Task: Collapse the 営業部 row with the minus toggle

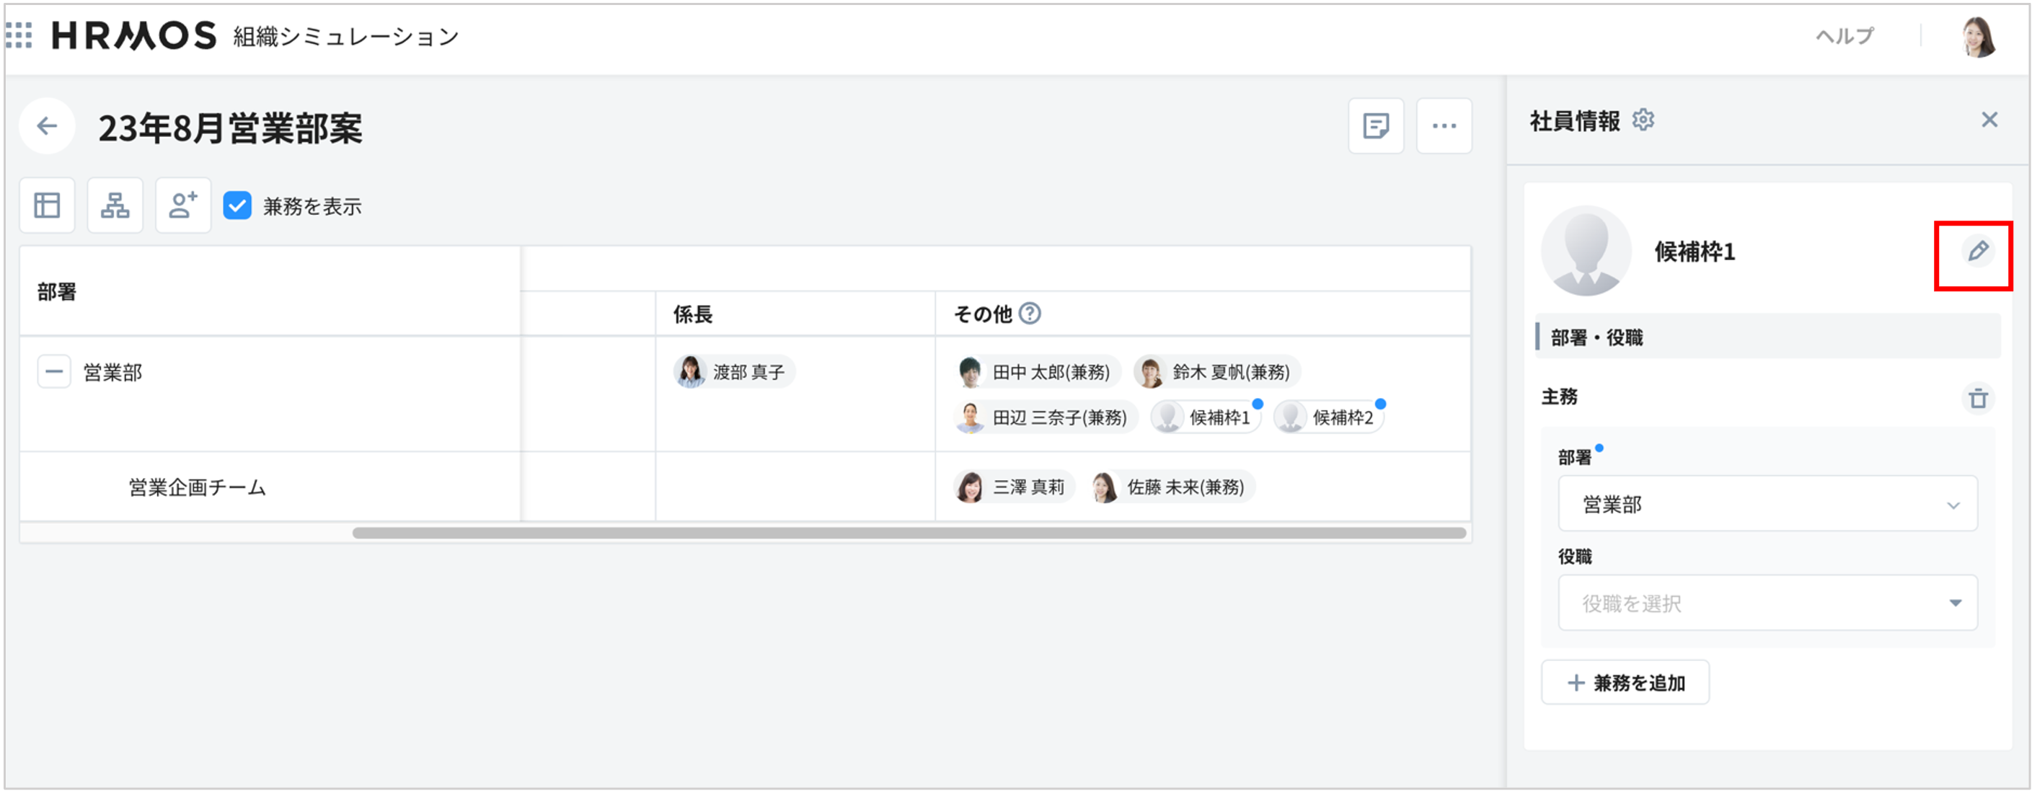Action: tap(53, 371)
